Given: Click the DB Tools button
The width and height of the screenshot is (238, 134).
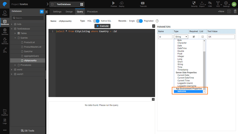Looking at the screenshot, I should 28,131.
